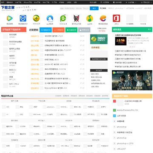Open Adobe Premiere Pro CS6 in the download ranking
The height and width of the screenshot is (153, 153).
point(127,110)
